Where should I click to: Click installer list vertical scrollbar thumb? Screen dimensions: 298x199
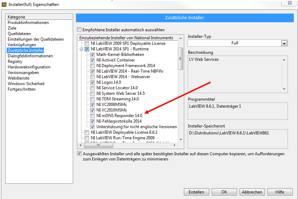tap(181, 59)
